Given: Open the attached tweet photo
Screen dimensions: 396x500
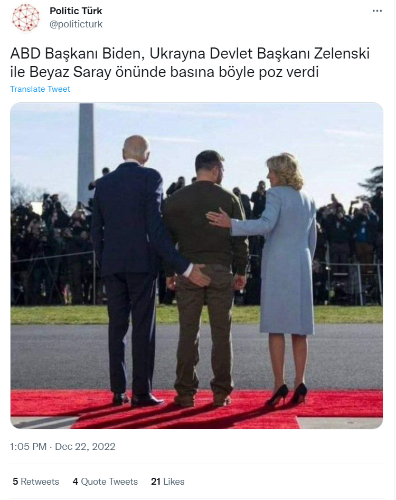Looking at the screenshot, I should point(196,266).
